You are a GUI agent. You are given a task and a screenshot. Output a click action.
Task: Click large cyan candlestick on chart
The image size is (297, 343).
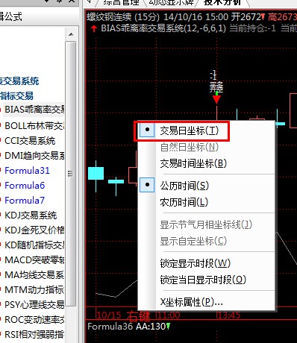click(96, 173)
